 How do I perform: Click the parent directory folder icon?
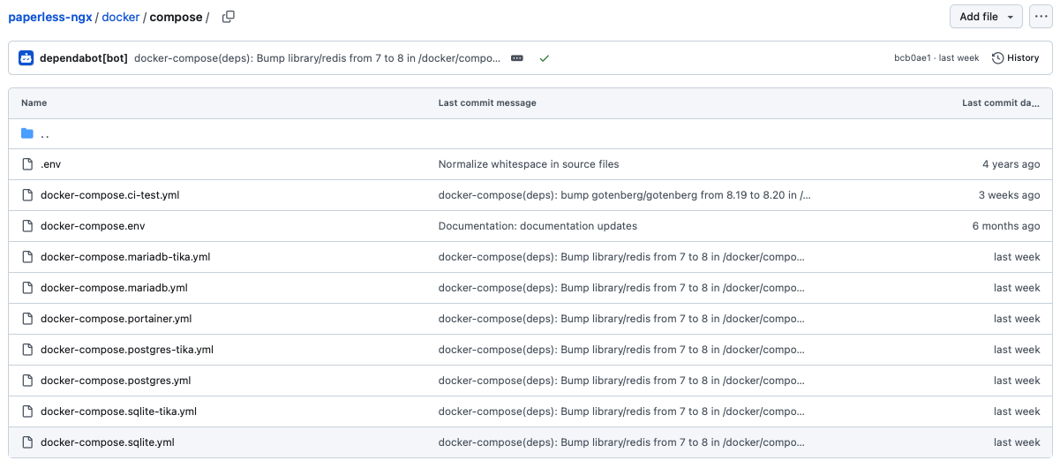tap(27, 133)
